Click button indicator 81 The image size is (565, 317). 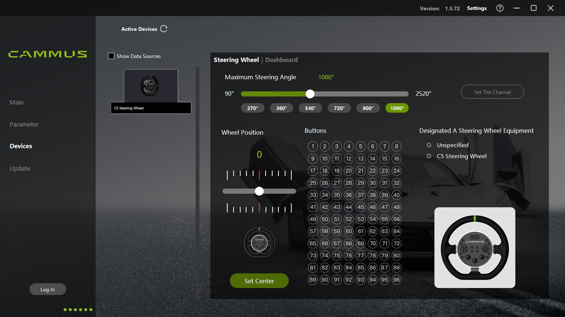[x=313, y=267]
